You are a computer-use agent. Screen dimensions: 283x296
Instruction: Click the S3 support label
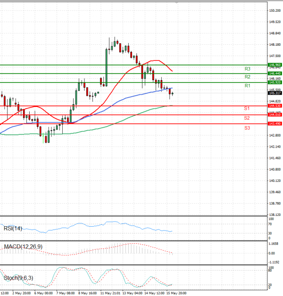(x=247, y=128)
